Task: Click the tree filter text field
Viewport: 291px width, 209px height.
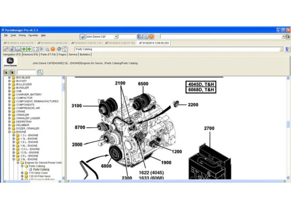Action: pyautogui.click(x=26, y=72)
